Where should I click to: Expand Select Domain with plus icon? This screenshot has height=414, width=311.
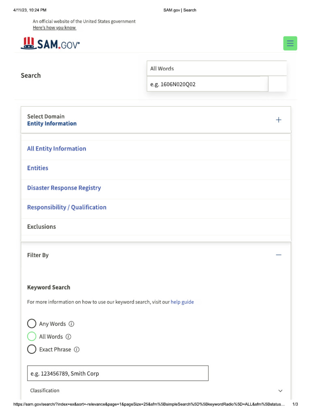[279, 120]
